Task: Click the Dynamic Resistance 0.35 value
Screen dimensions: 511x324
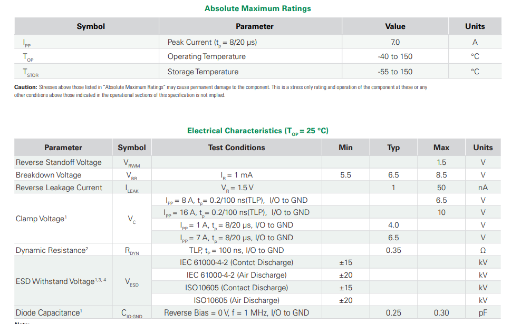Action: point(393,250)
